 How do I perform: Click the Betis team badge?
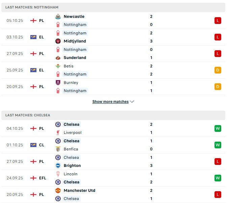pyautogui.click(x=58, y=66)
